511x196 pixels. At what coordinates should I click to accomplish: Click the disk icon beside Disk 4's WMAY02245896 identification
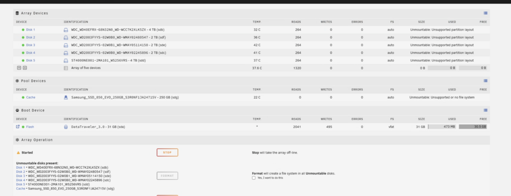click(65, 53)
